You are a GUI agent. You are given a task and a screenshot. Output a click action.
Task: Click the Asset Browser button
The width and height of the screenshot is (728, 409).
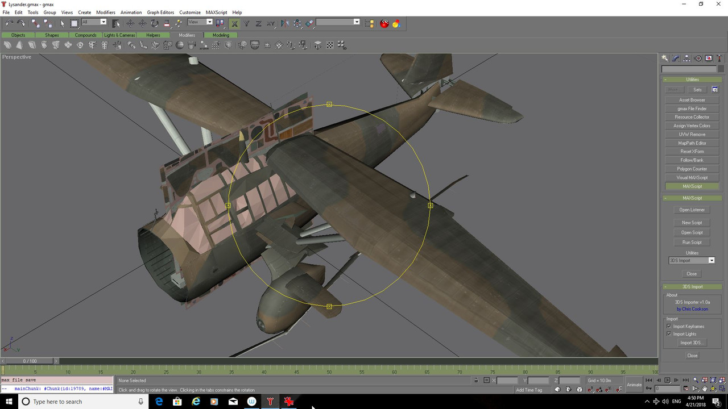tap(692, 100)
